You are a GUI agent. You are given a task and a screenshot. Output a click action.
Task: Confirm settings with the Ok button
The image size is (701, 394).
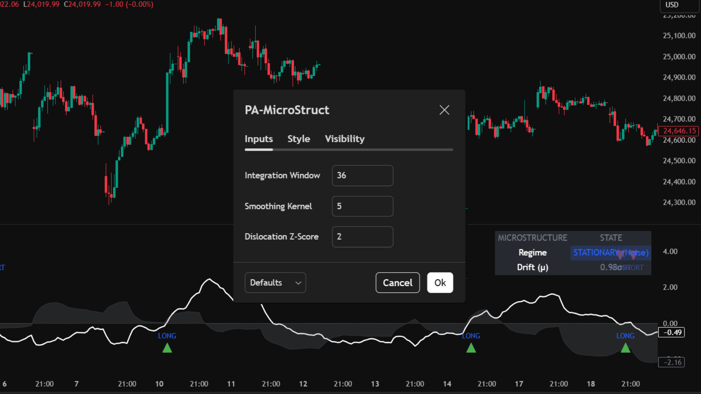(x=440, y=283)
